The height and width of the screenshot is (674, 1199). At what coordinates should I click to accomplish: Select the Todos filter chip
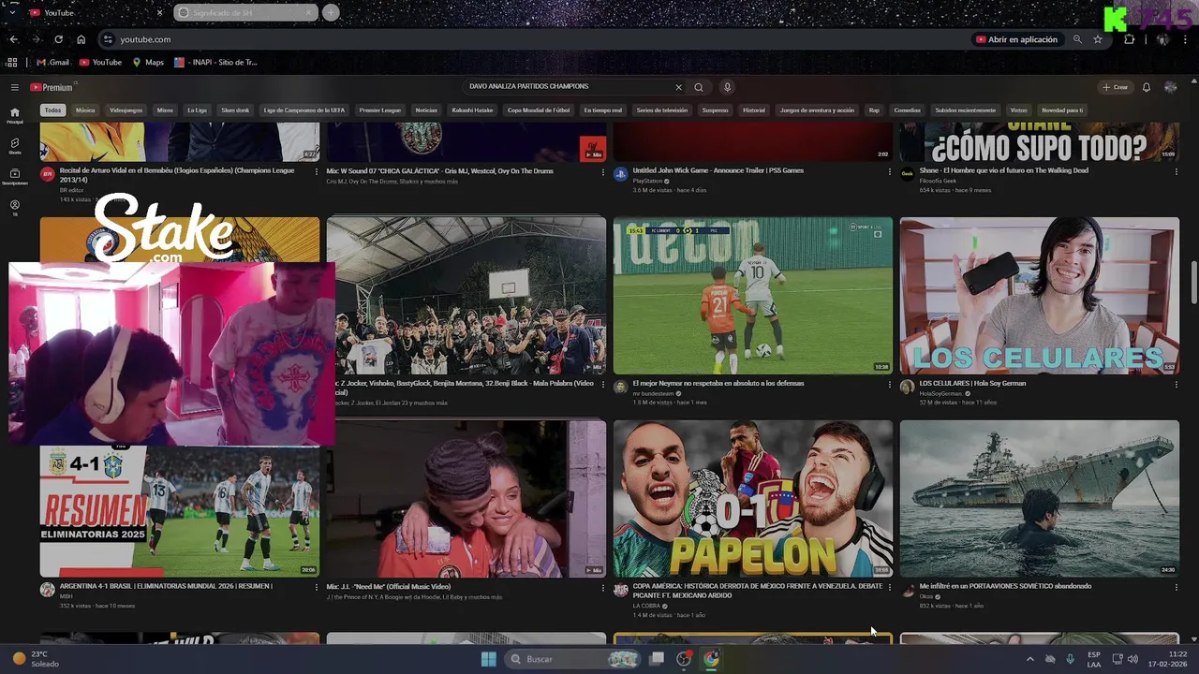coord(52,110)
